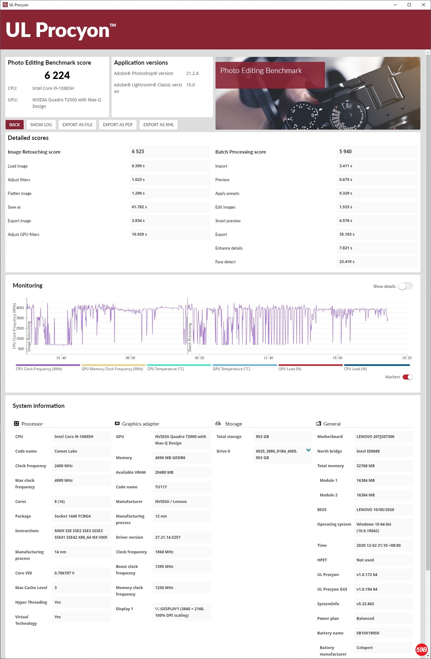Toggle the Show details switch
The height and width of the screenshot is (659, 431).
pyautogui.click(x=406, y=286)
